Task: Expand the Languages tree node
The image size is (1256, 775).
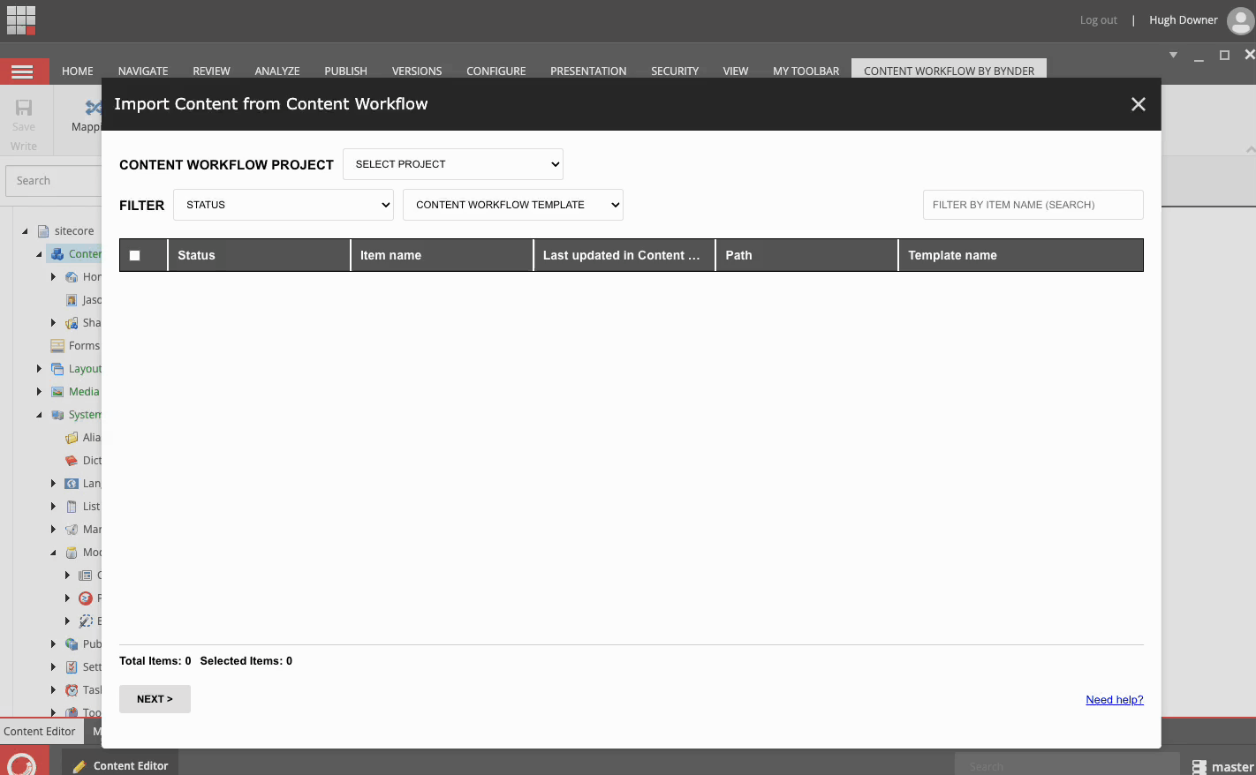Action: (x=53, y=484)
